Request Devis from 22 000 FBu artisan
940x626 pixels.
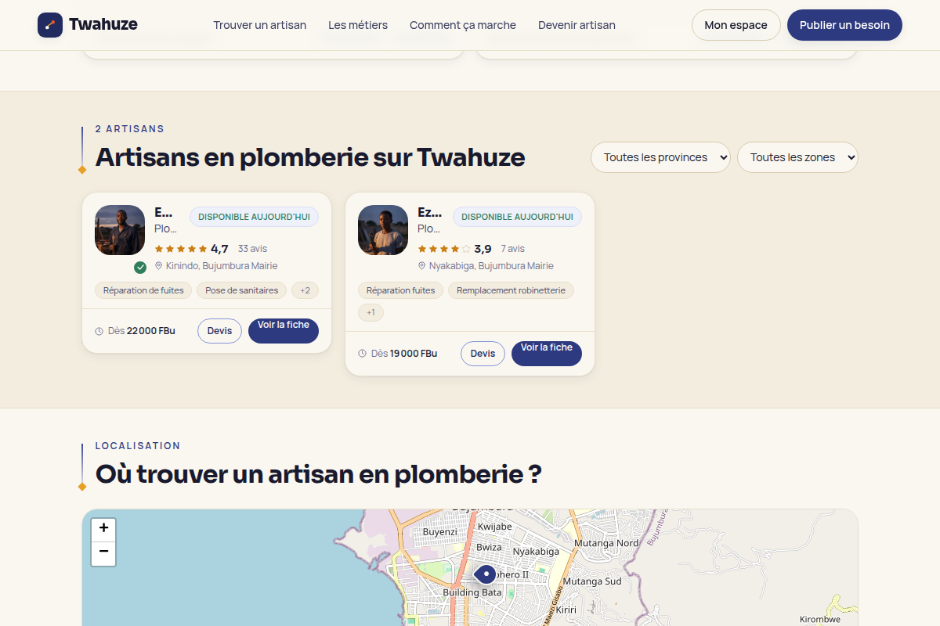tap(219, 331)
